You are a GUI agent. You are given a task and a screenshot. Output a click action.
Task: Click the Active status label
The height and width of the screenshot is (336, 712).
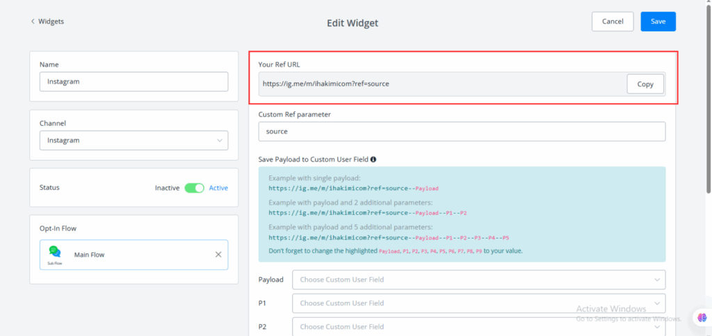(x=218, y=188)
